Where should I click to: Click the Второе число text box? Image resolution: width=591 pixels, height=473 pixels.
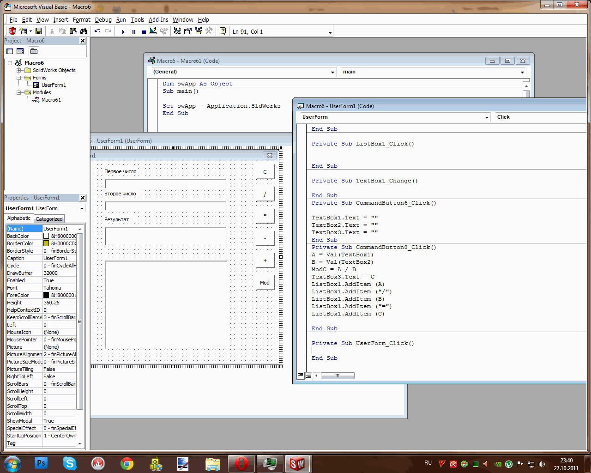click(x=166, y=206)
